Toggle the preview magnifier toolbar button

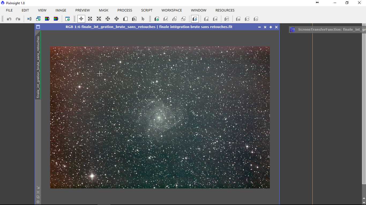point(195,19)
